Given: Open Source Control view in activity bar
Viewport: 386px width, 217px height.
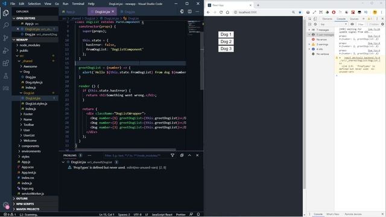Looking at the screenshot, I should (5, 38).
